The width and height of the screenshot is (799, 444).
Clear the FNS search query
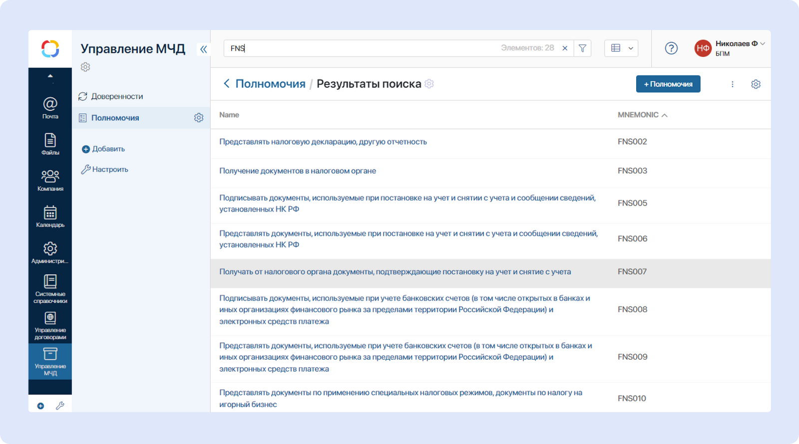[565, 48]
